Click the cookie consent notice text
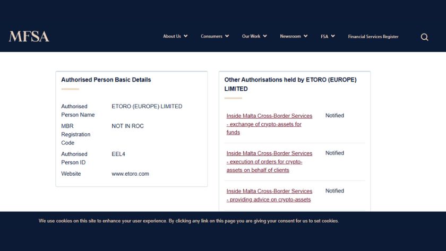 pyautogui.click(x=188, y=221)
